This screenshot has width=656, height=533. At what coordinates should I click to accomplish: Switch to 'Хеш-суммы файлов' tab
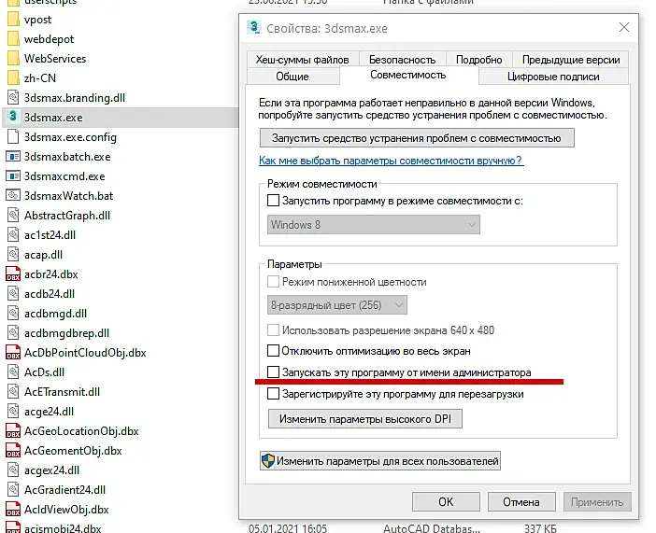pyautogui.click(x=302, y=60)
